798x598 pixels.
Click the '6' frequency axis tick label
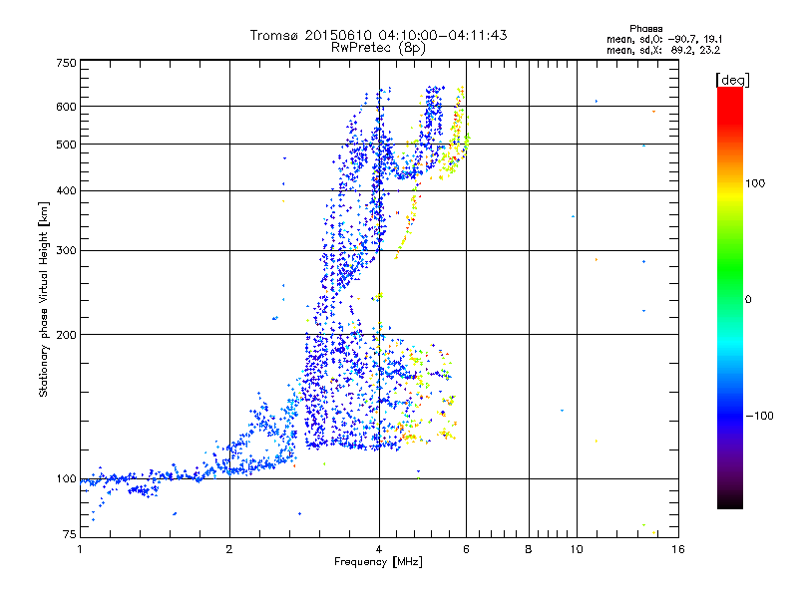tap(466, 549)
